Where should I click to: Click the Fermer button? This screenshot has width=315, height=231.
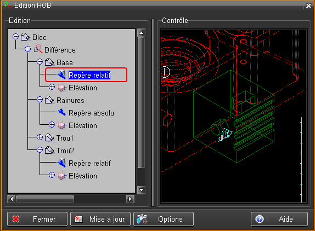tap(37, 219)
